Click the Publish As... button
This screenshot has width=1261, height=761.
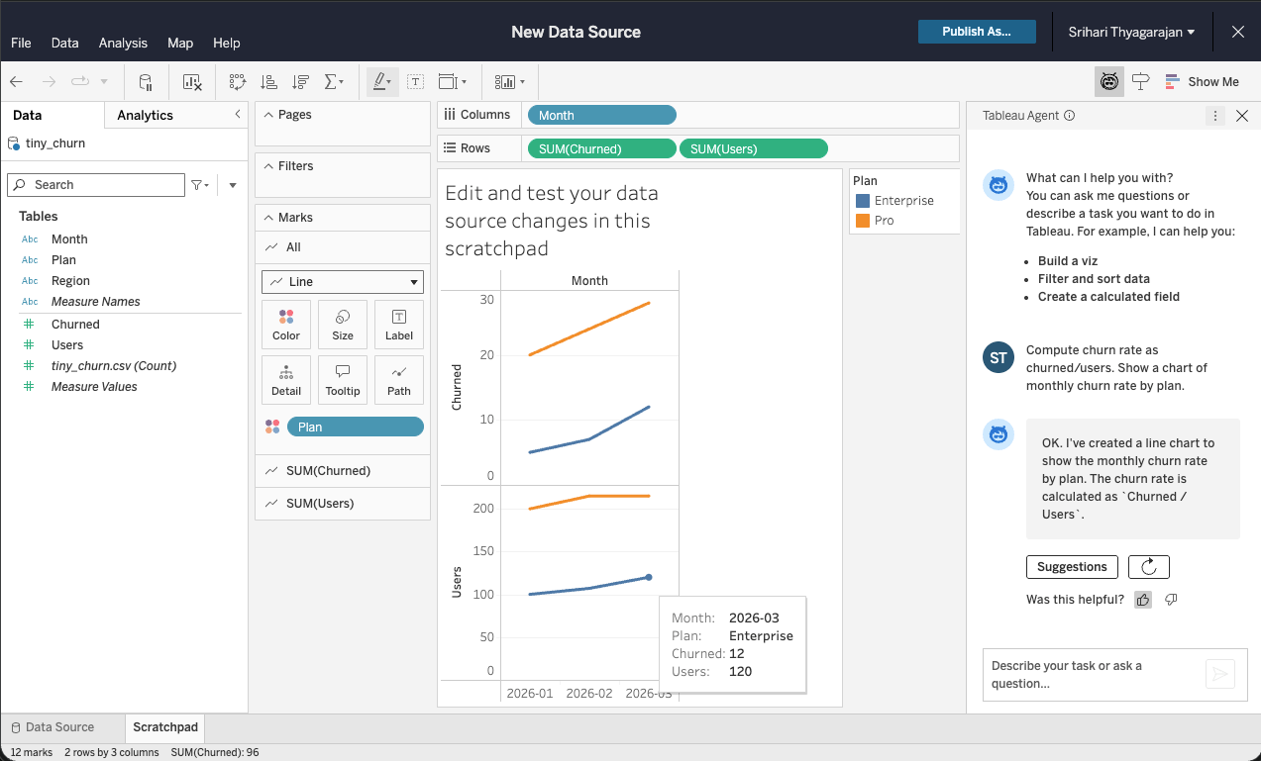(977, 32)
